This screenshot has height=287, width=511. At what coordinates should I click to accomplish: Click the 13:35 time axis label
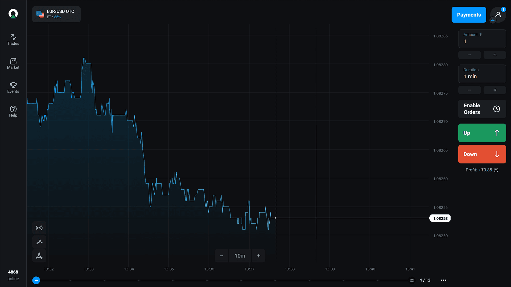click(169, 269)
